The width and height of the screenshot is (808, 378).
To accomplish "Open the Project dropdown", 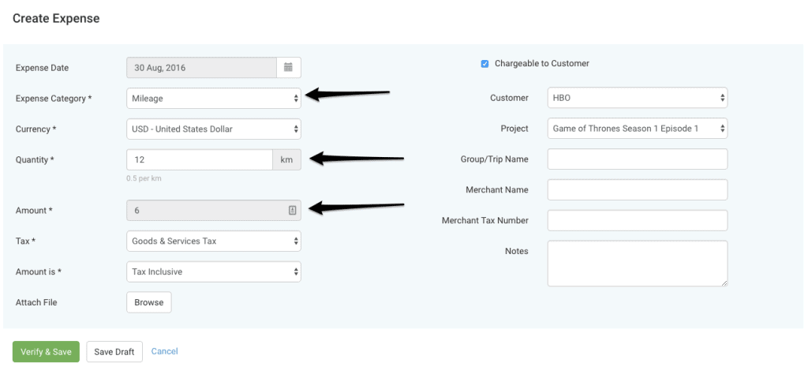I will 638,129.
